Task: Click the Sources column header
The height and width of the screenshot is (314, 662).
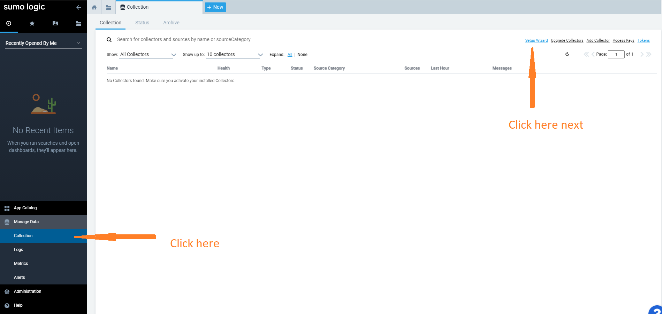Action: click(412, 68)
